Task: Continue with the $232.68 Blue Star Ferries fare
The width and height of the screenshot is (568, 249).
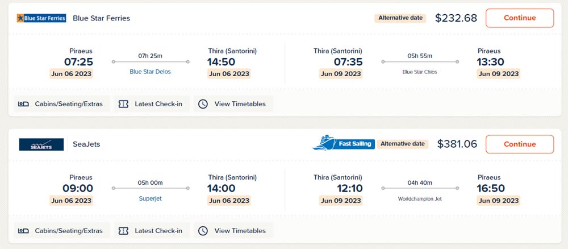Action: tap(519, 18)
